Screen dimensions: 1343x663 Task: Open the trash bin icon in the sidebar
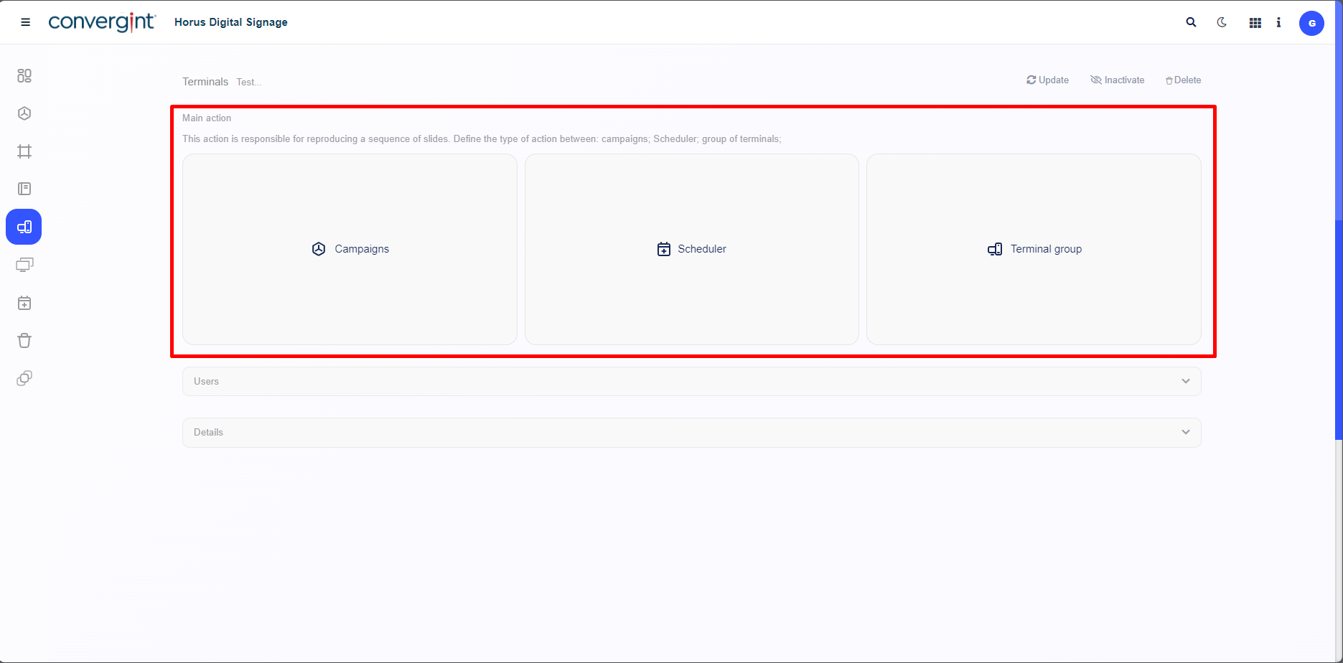pyautogui.click(x=24, y=341)
